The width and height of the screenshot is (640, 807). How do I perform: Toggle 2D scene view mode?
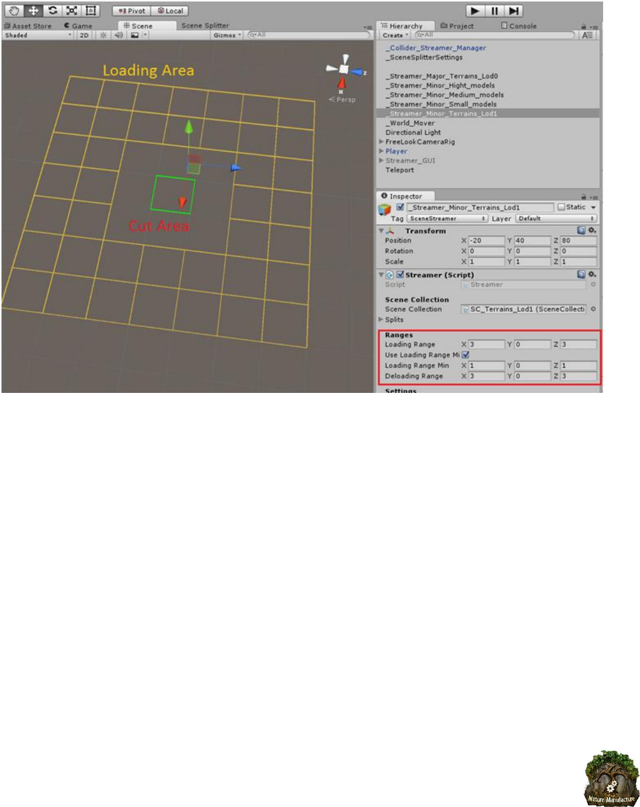point(84,35)
